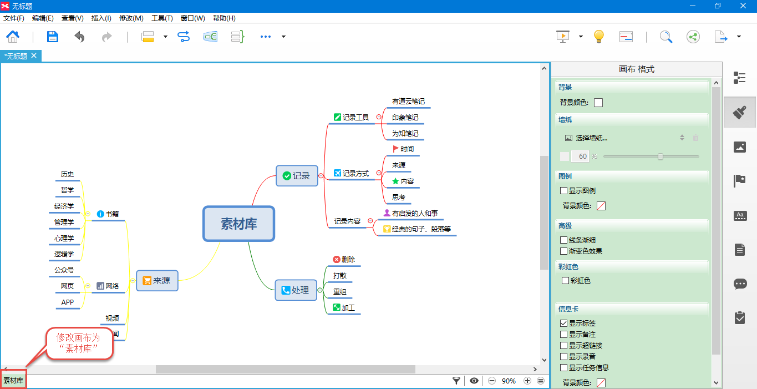757x389 pixels.
Task: Open the comments panel in sidebar
Action: pos(740,284)
